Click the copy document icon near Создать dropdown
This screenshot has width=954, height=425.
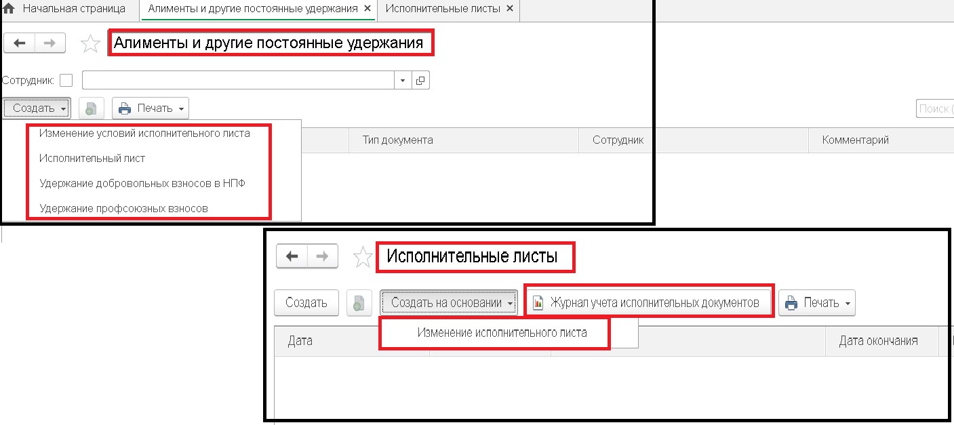point(91,108)
